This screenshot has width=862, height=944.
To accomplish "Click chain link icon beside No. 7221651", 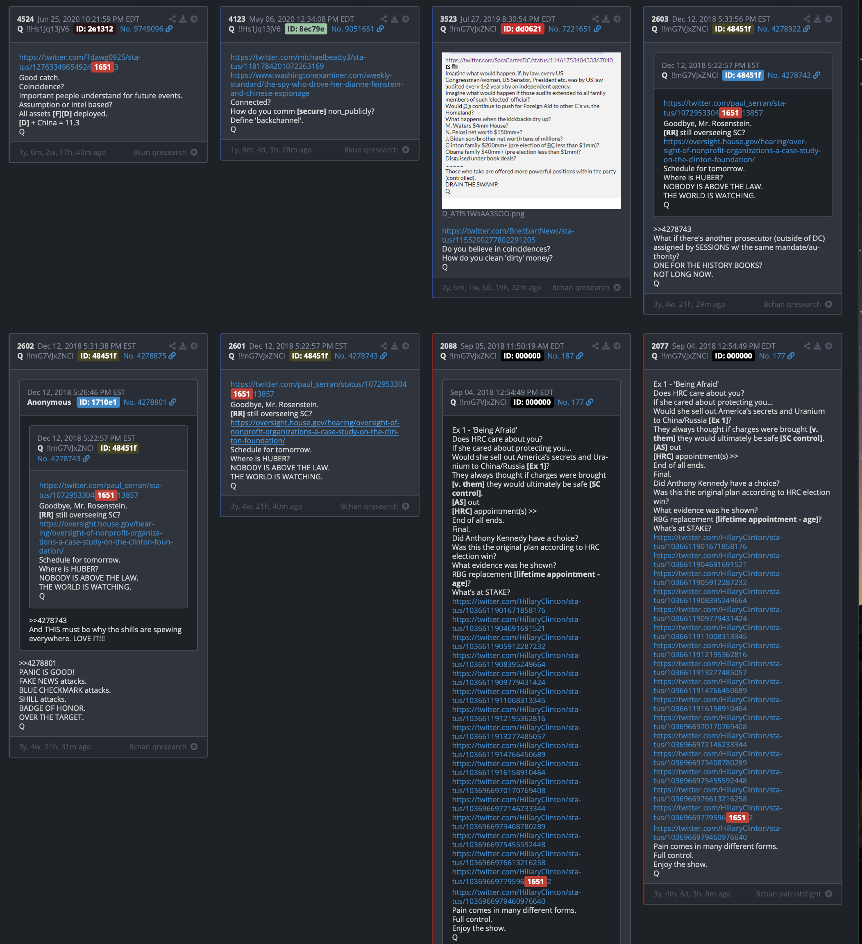I will pyautogui.click(x=597, y=29).
